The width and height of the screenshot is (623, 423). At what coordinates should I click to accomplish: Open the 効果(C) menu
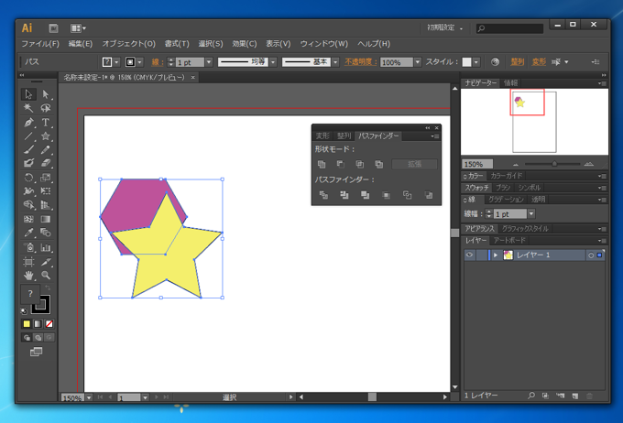245,44
